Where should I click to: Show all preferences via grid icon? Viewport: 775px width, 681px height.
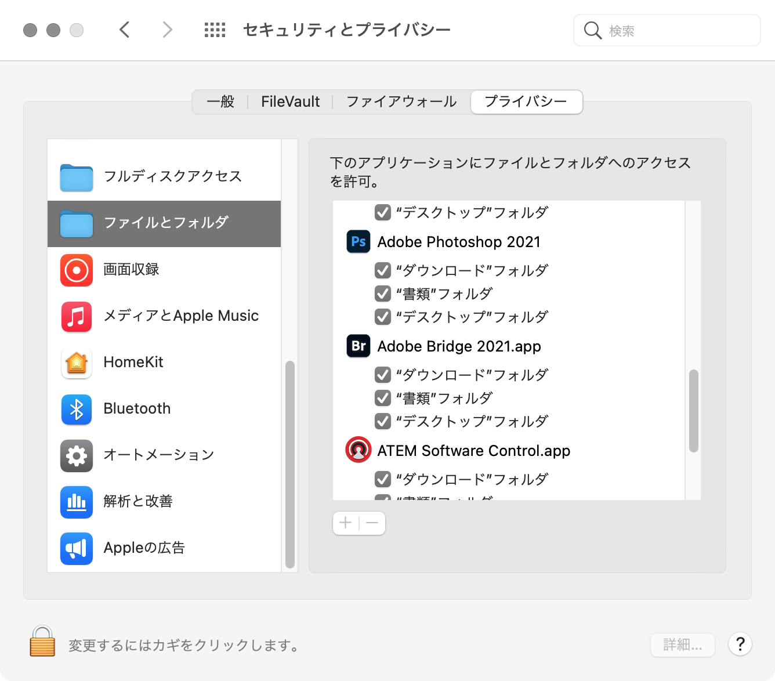coord(215,30)
